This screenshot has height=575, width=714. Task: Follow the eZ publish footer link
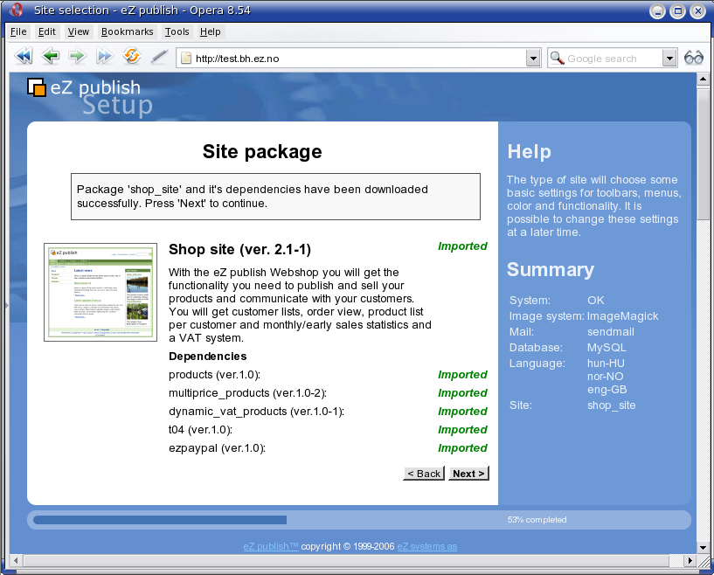point(271,546)
